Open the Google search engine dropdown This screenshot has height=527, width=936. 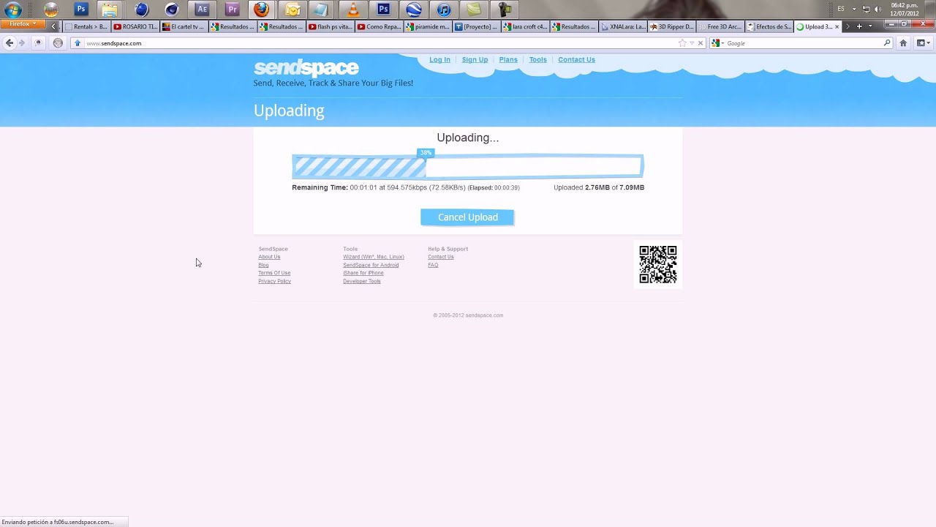point(718,43)
